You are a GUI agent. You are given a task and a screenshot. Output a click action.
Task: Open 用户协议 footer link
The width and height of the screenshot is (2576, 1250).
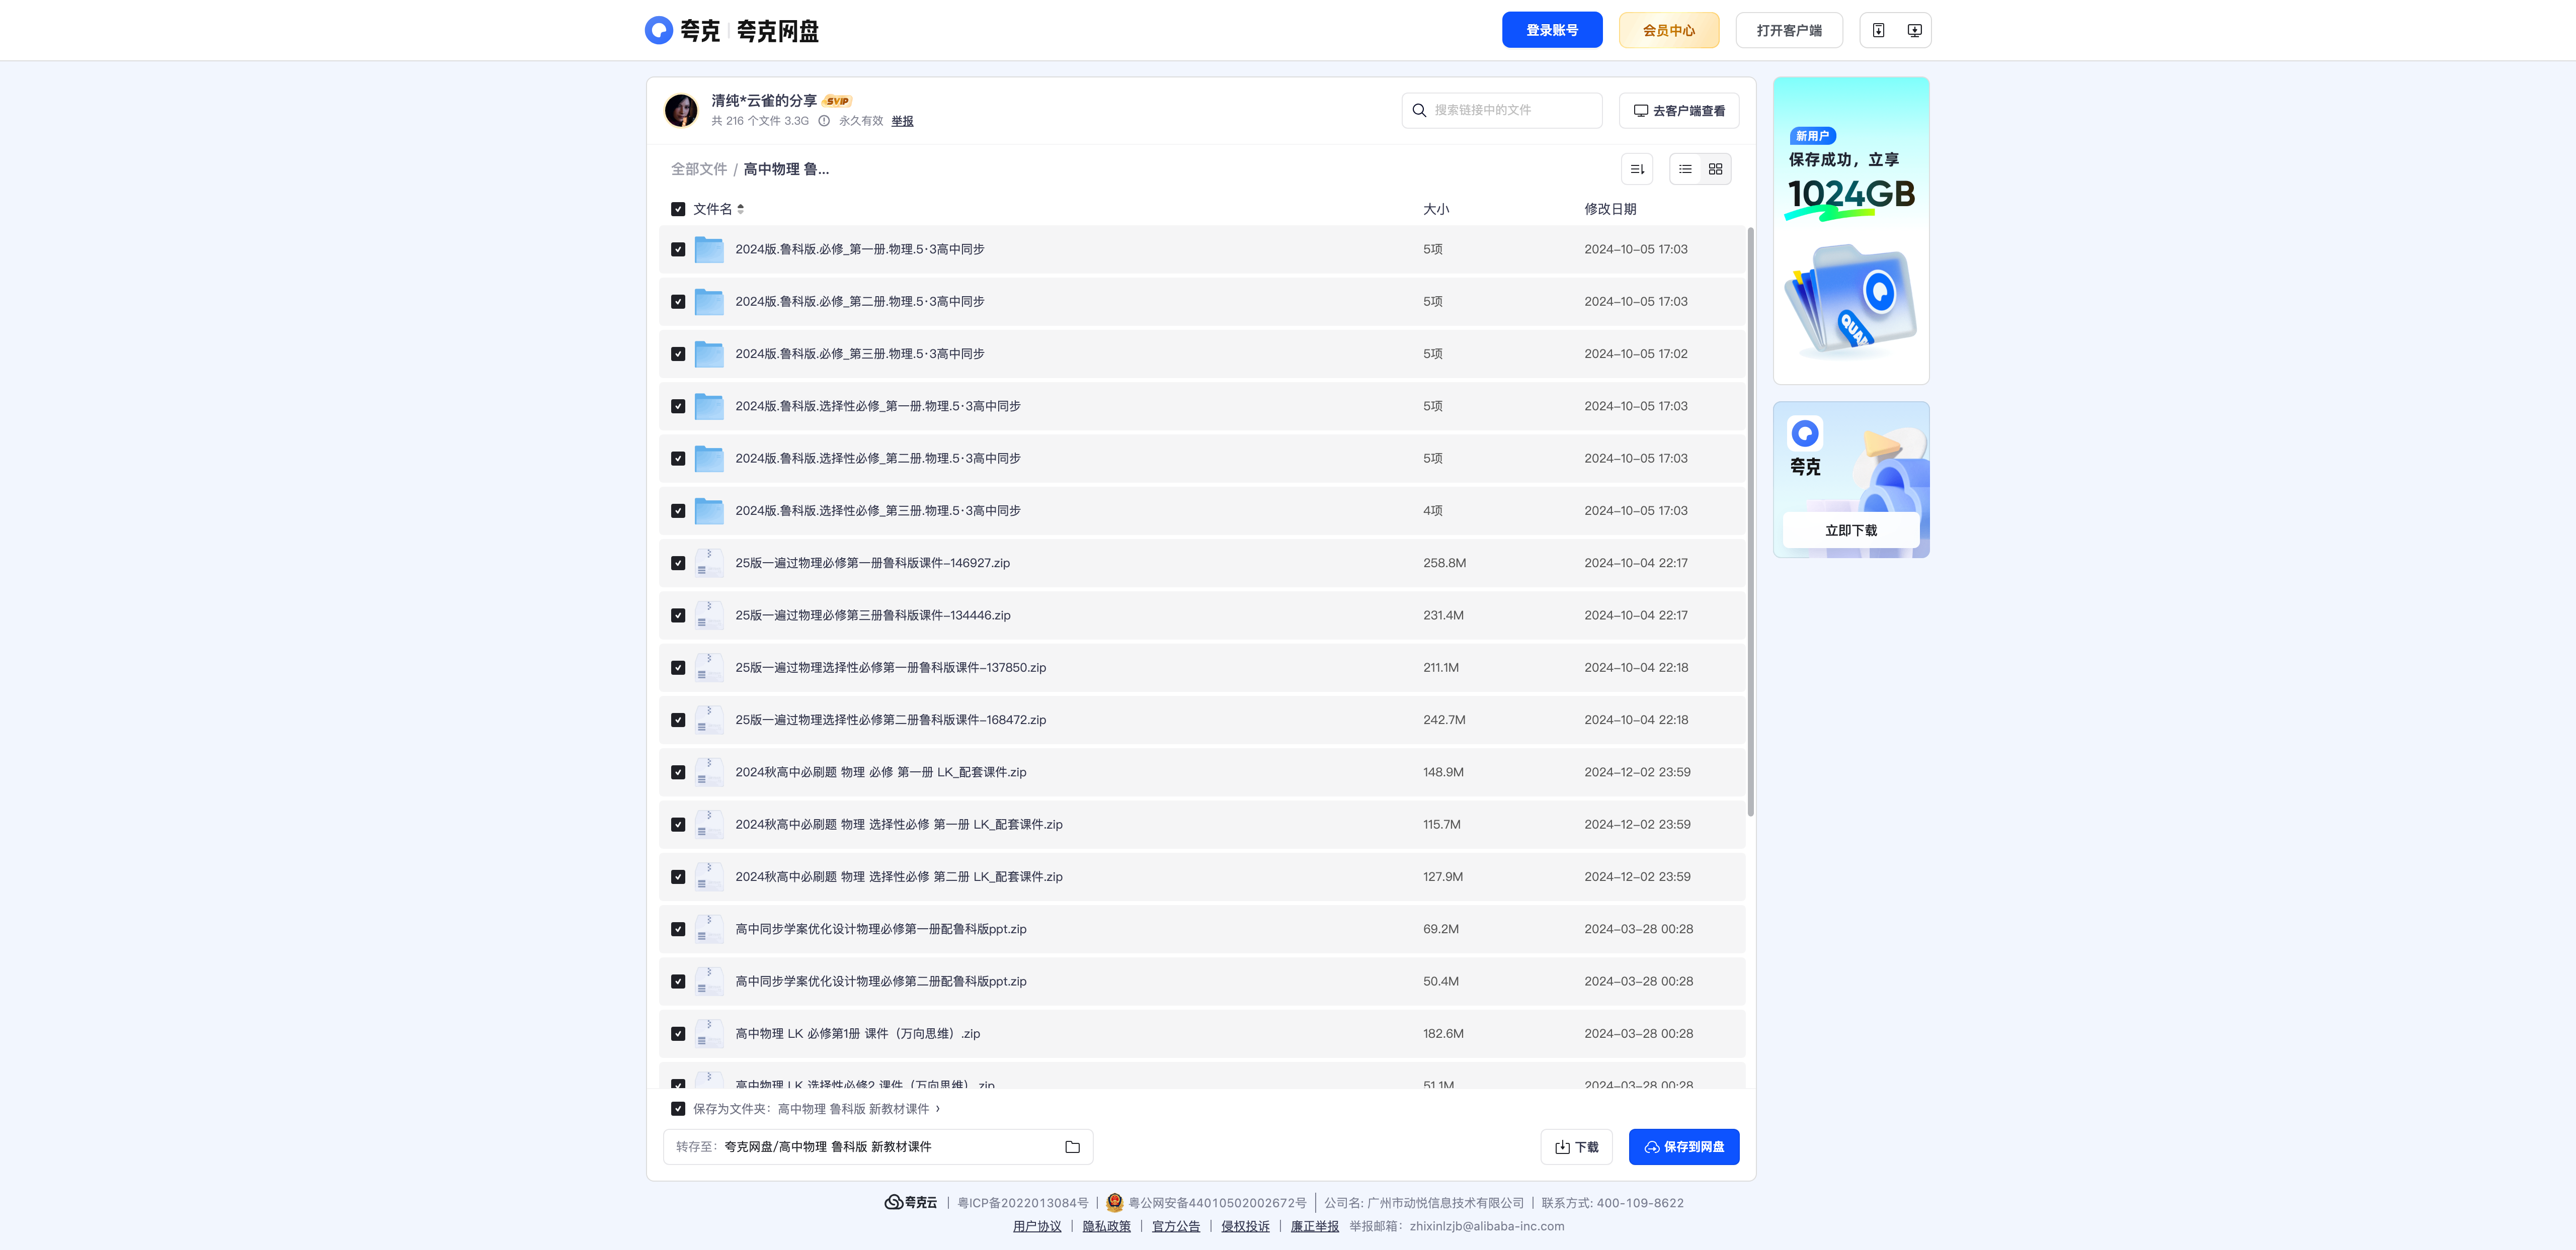coord(1036,1226)
